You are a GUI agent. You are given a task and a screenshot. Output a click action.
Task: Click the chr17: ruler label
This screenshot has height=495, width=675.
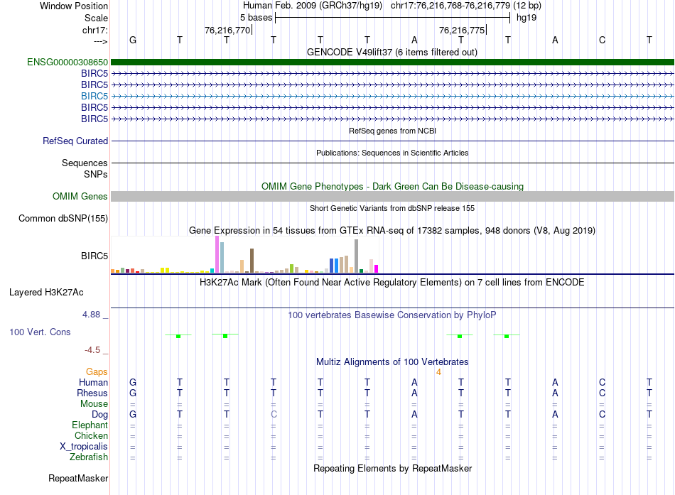(95, 30)
